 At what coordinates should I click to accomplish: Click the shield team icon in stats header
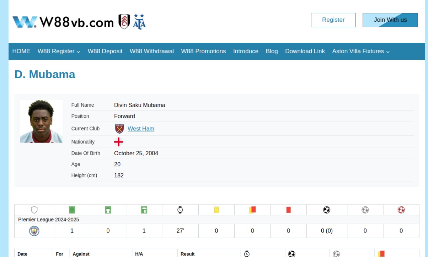tap(34, 210)
